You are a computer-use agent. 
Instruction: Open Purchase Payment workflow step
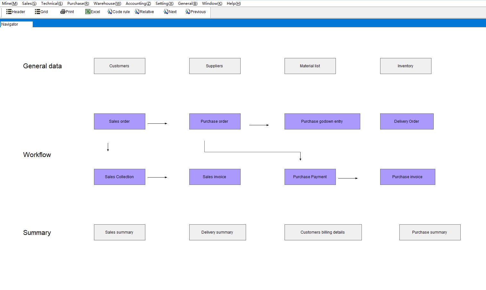[x=310, y=177]
